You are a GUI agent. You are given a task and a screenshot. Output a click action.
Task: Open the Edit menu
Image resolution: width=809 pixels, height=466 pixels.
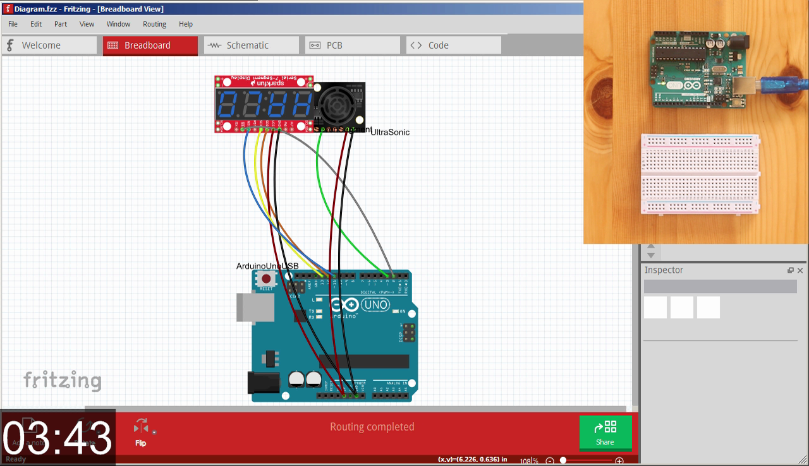pyautogui.click(x=36, y=24)
